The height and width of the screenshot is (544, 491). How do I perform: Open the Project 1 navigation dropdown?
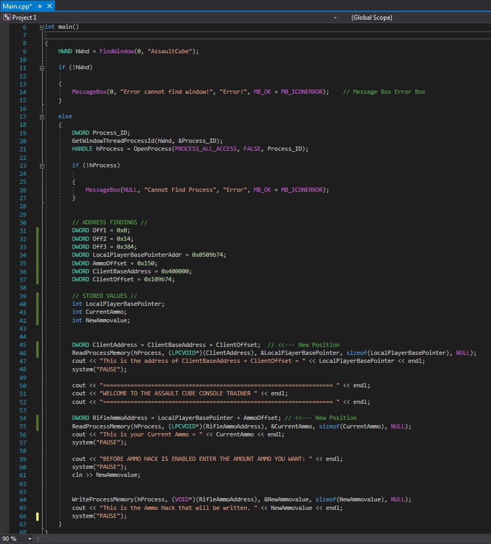click(335, 17)
